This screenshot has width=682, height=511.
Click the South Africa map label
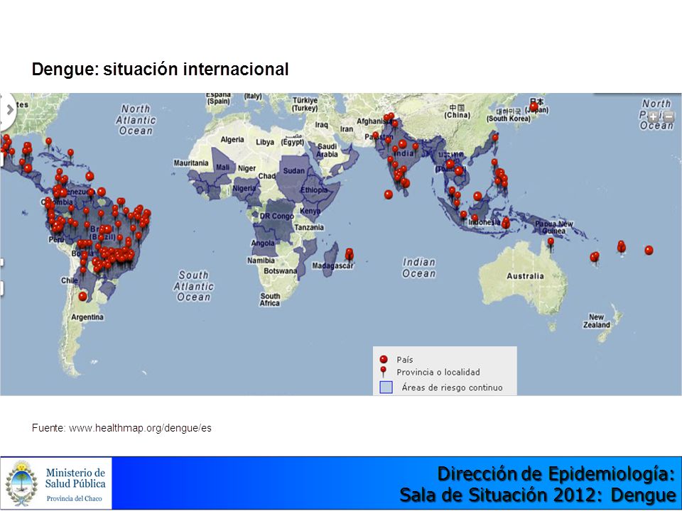[270, 300]
